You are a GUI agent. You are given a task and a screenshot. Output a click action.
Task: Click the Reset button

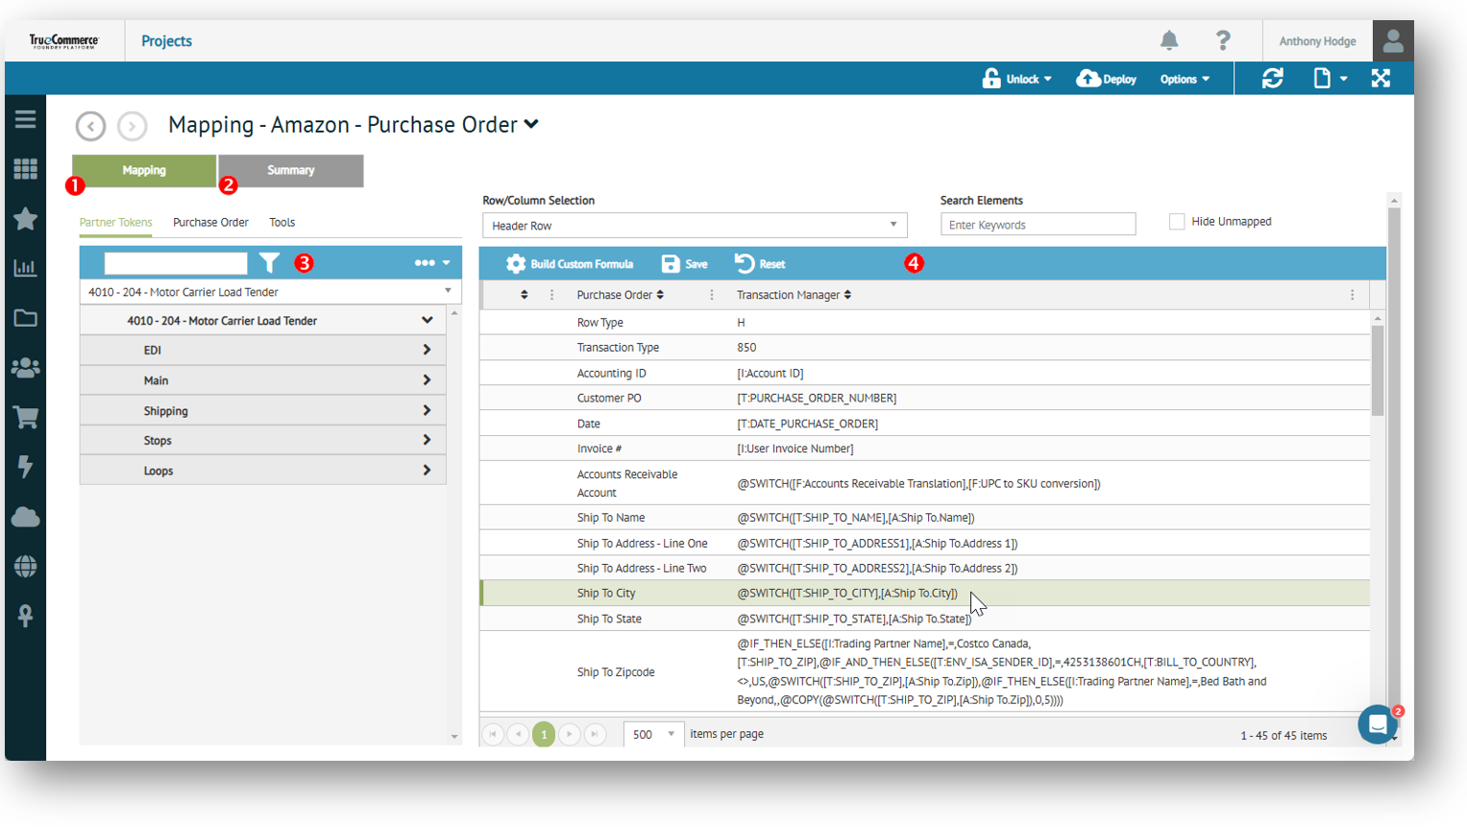[760, 264]
